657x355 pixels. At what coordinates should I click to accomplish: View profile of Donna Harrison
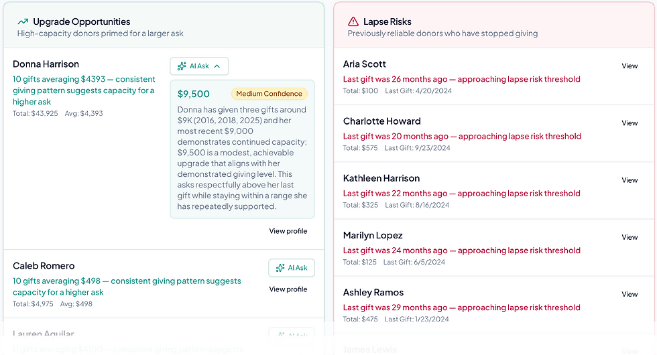tap(288, 231)
